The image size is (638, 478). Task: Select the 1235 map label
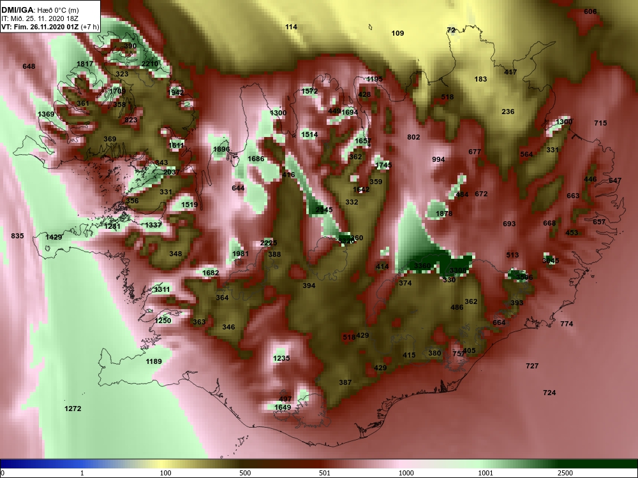281,358
